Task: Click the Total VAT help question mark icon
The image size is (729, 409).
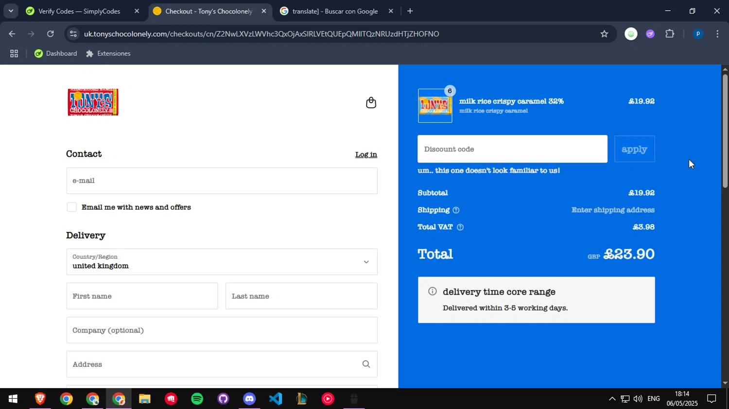Action: 460,227
